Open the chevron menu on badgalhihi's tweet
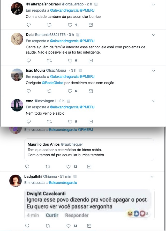Image resolution: width=166 pixels, height=231 pixels. point(152,176)
